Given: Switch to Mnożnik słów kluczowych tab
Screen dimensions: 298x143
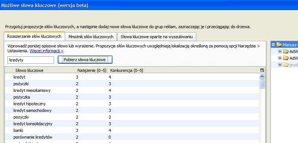Looking at the screenshot, I should pos(91,37).
